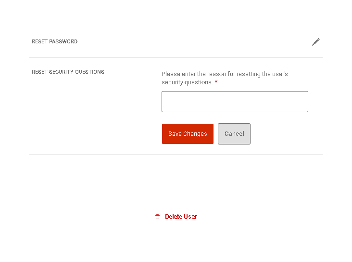
Task: Click the red Delete User text
Action: pos(181,217)
